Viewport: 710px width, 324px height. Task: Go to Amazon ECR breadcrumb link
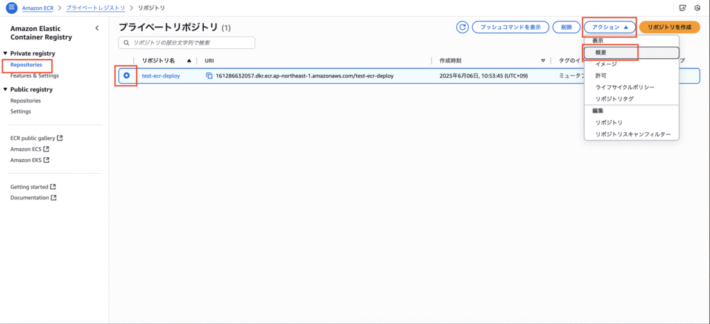point(37,8)
